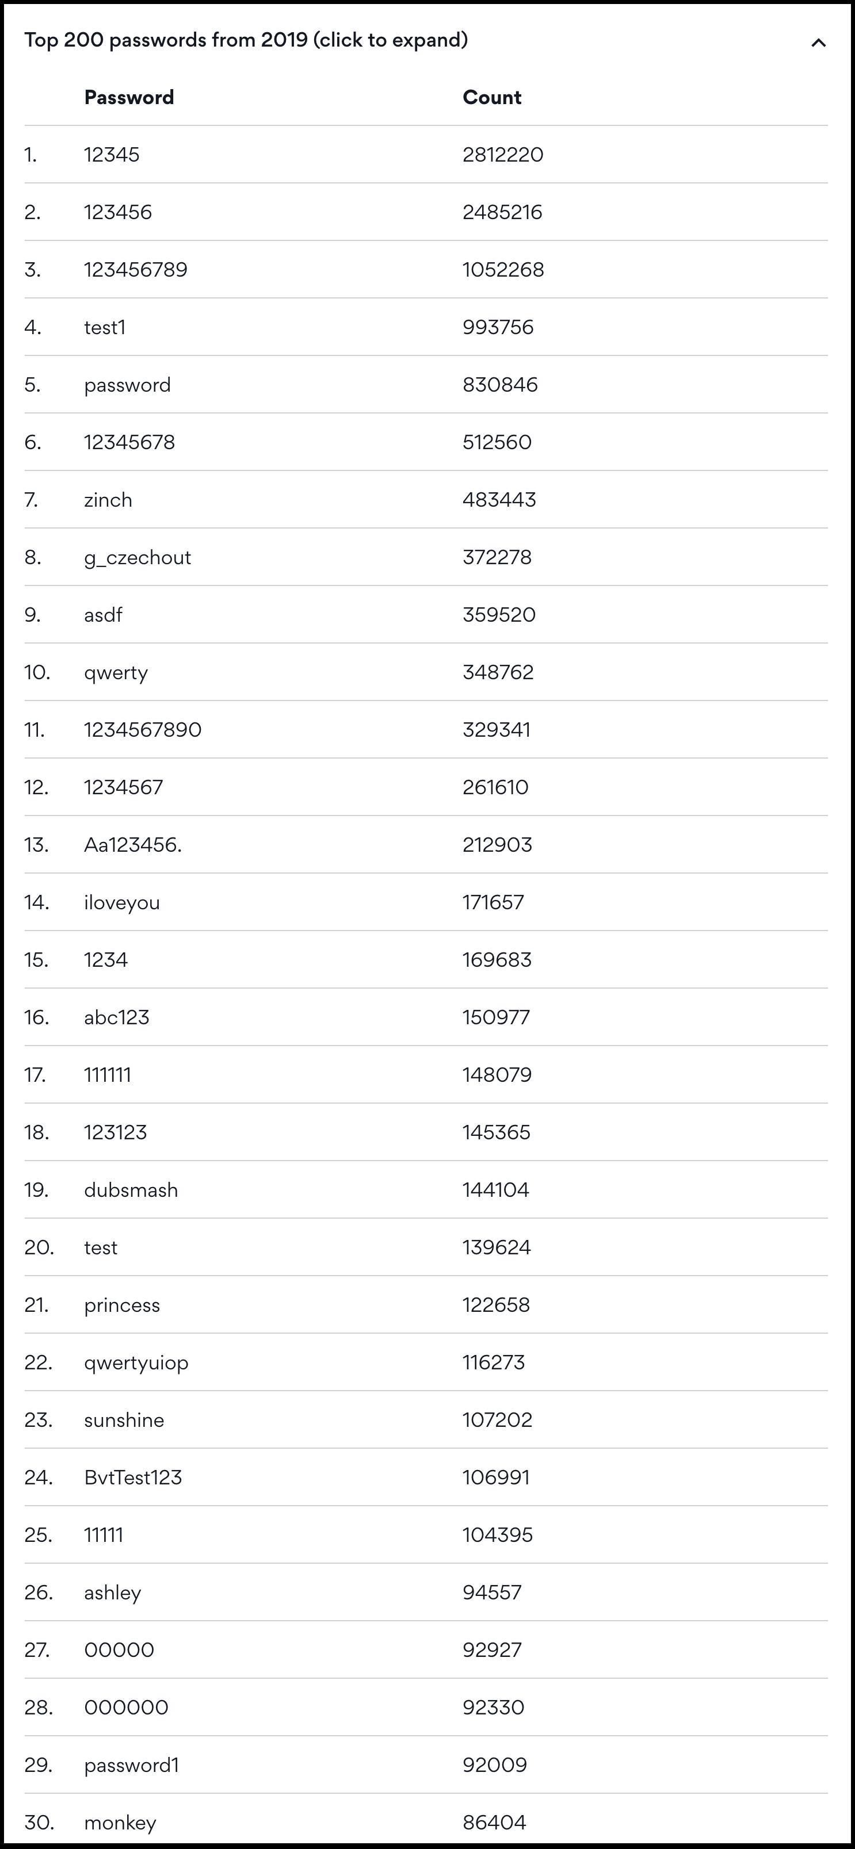
Task: Click the Count column header
Action: point(492,98)
